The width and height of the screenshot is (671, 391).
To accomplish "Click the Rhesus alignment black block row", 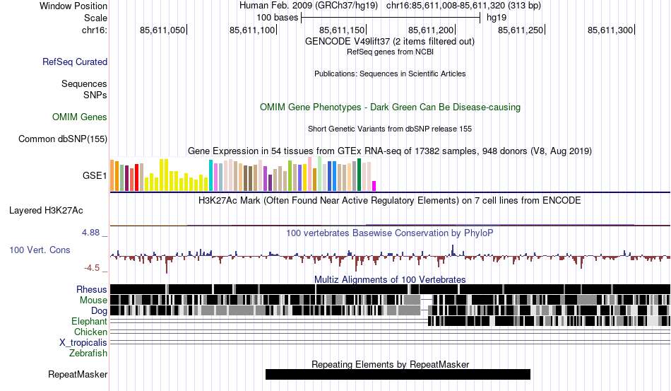I will point(390,289).
